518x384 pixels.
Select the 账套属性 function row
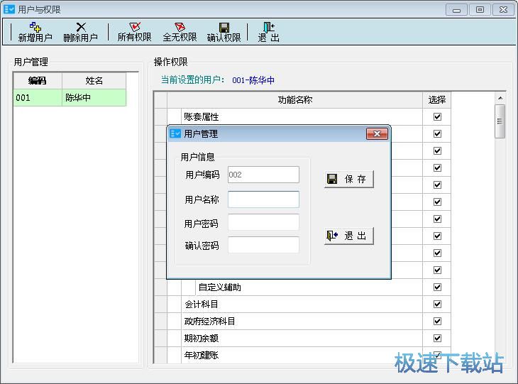point(302,116)
